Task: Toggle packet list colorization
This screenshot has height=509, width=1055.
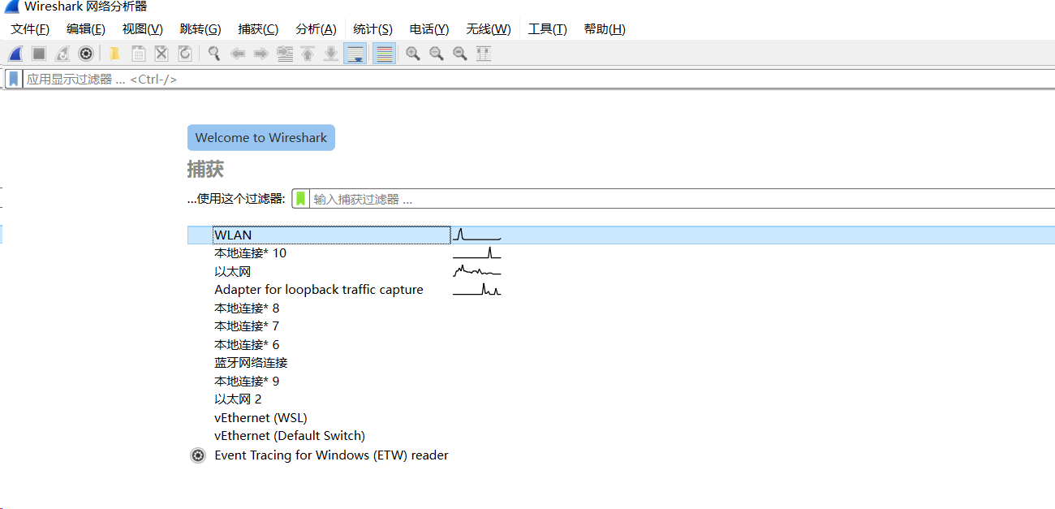Action: (x=385, y=54)
